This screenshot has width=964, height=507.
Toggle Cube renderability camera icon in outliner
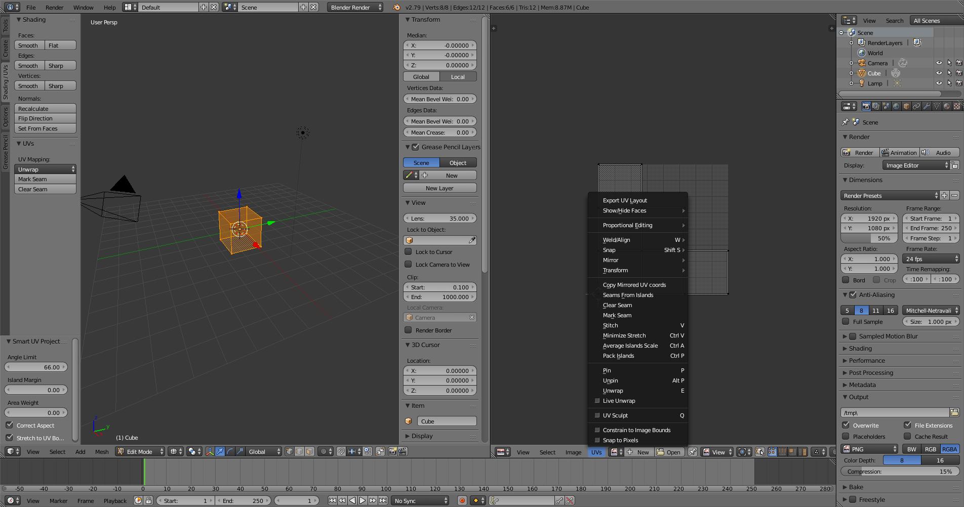click(958, 73)
